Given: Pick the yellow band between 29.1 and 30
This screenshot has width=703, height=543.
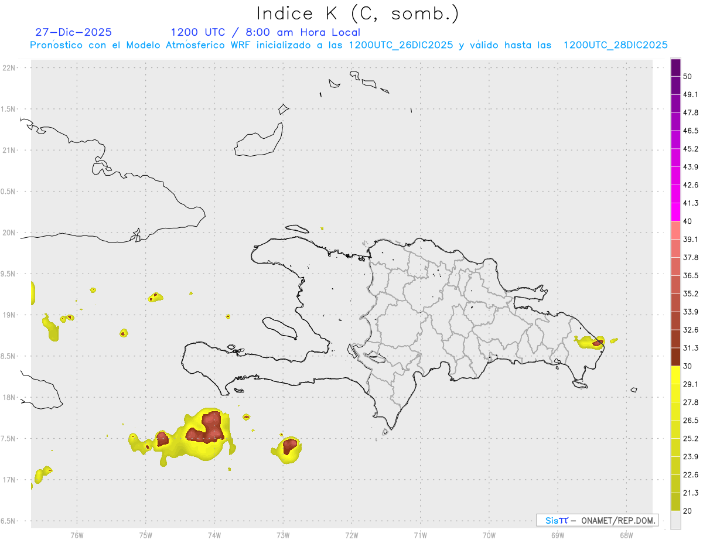Looking at the screenshot, I should click(x=676, y=375).
